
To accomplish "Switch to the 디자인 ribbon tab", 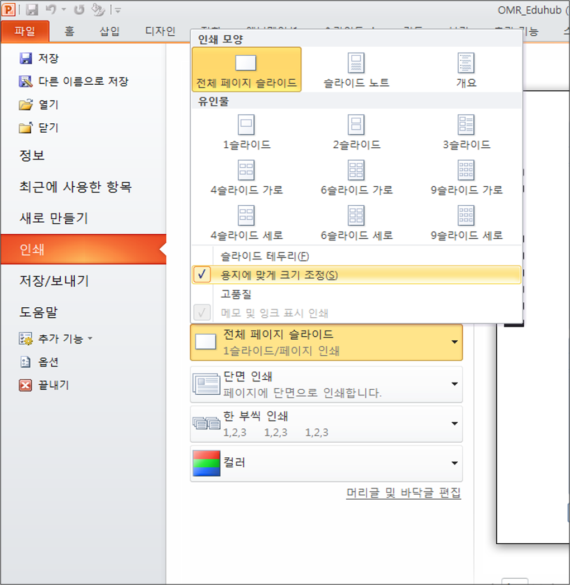I will point(160,31).
